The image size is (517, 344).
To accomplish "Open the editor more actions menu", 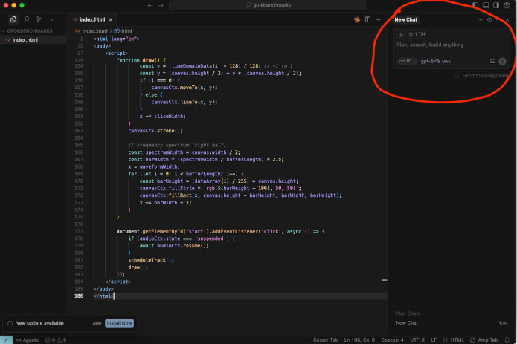I will pyautogui.click(x=378, y=20).
